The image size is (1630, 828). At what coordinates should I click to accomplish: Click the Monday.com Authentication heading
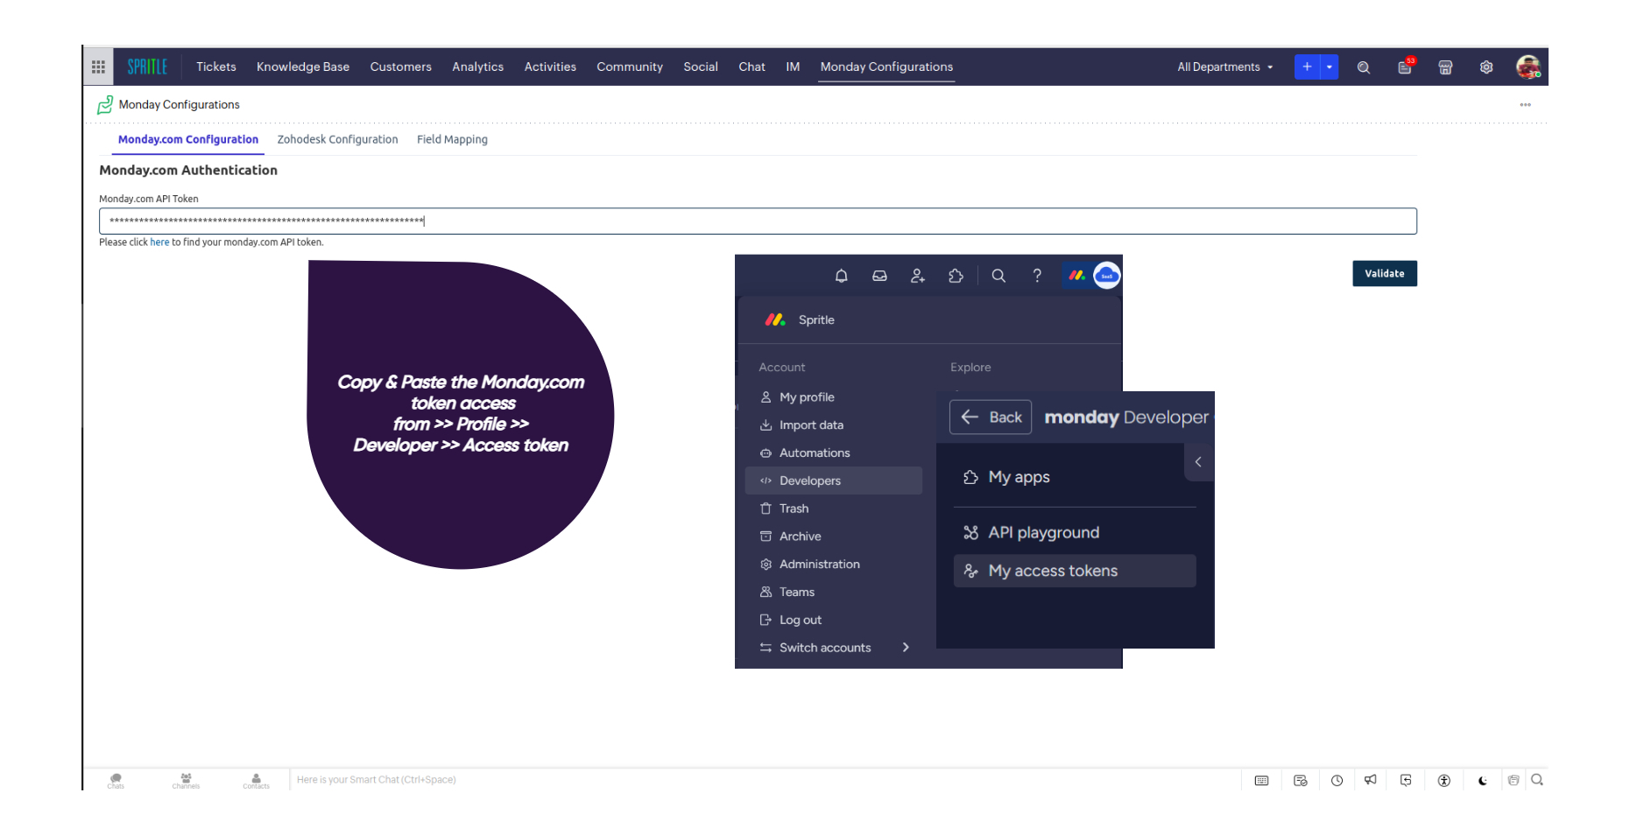(188, 170)
